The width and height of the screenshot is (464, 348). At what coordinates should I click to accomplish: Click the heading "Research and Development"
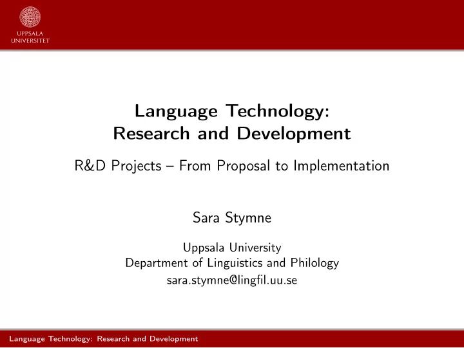click(232, 133)
